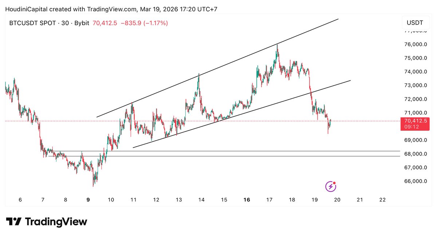Click date label 18 on time axis
Viewport: 437px width, 237px height.
click(x=292, y=200)
